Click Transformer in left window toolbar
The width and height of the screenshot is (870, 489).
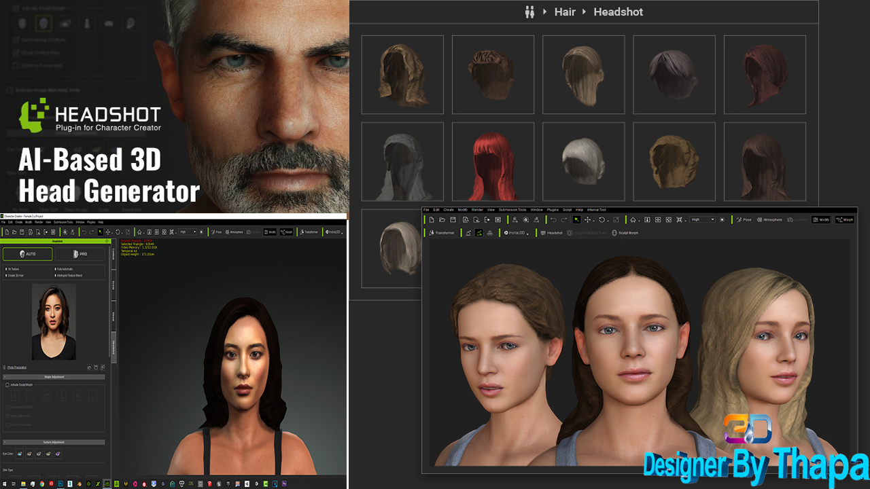309,232
